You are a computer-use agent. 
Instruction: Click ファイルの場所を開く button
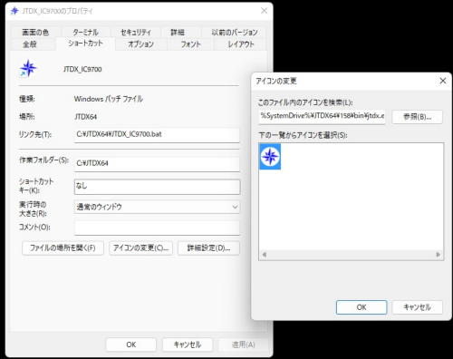(63, 248)
